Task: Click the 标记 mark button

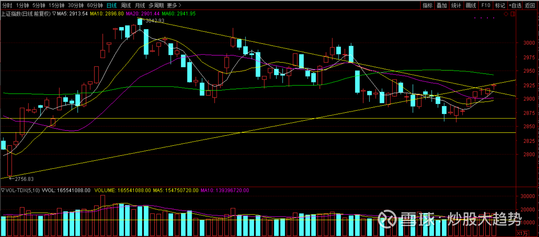Action: click(500, 5)
